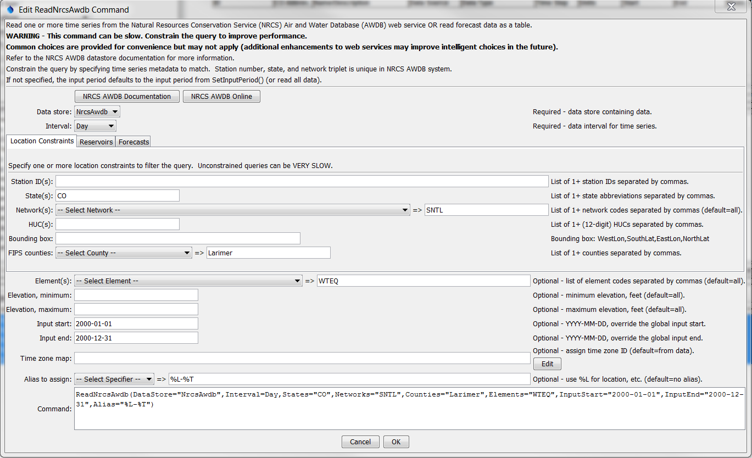The height and width of the screenshot is (458, 752).
Task: Click the Input start field 2000-01-01
Action: point(136,324)
